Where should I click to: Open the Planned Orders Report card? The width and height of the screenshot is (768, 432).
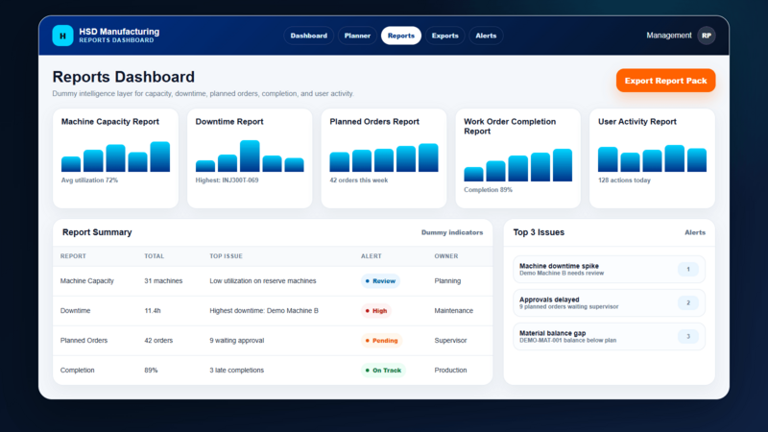click(x=384, y=158)
